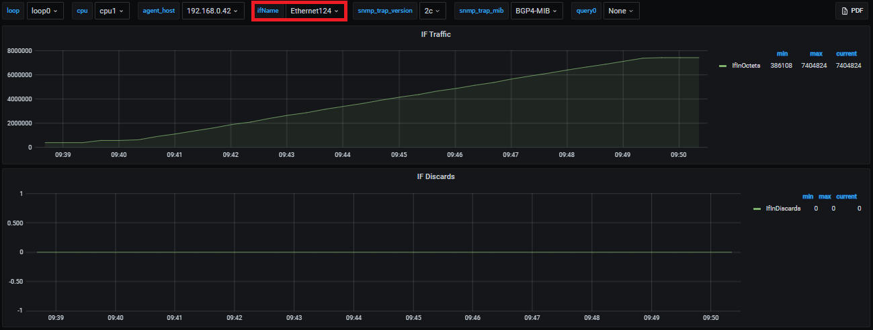Click 09:45 tick on IF Discards graph

[414, 318]
